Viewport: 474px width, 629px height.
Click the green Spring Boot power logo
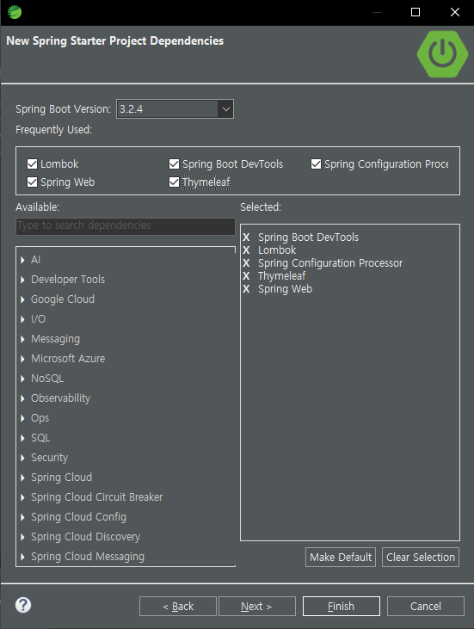point(442,53)
